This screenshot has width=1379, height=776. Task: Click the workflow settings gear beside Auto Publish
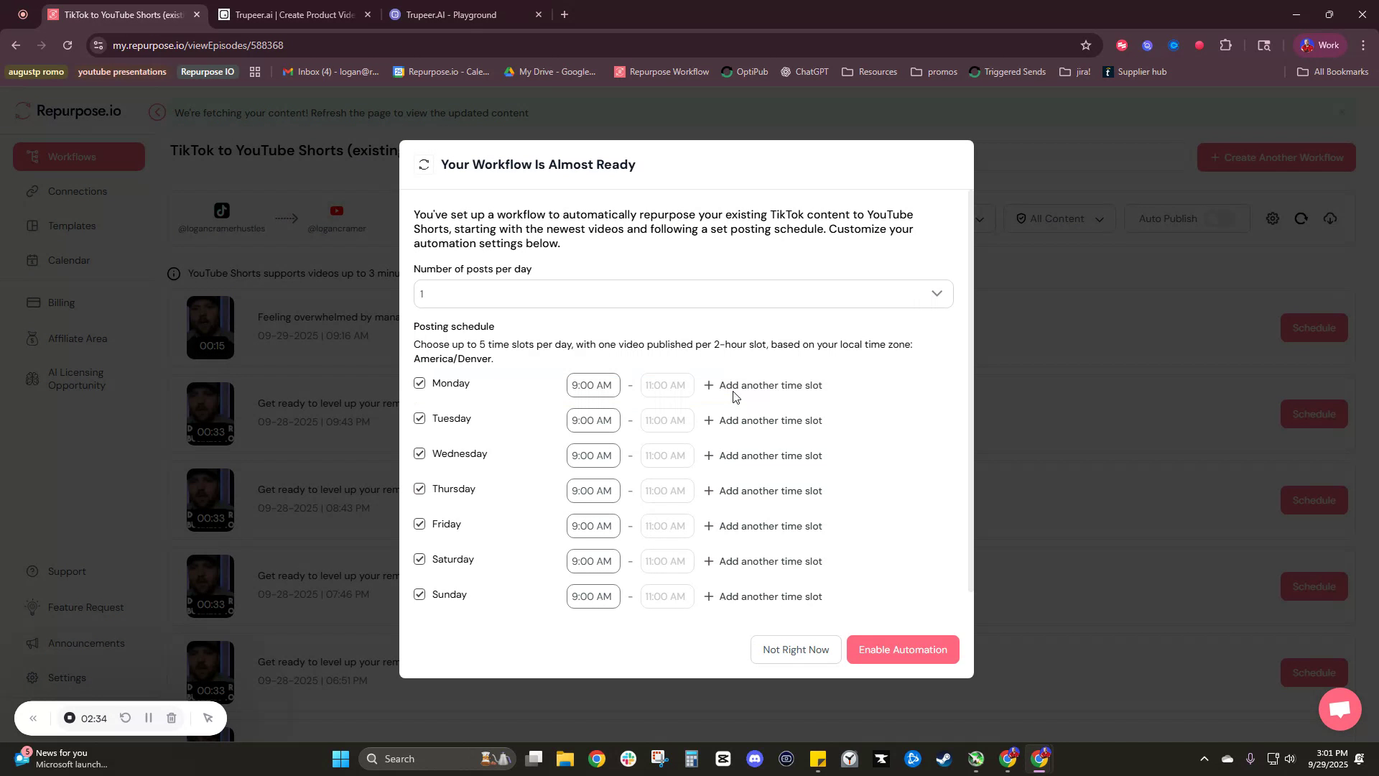1273,218
